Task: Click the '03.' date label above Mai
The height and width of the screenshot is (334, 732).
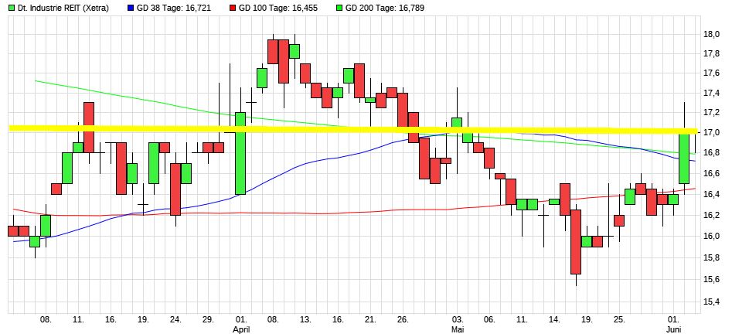Action: click(458, 320)
